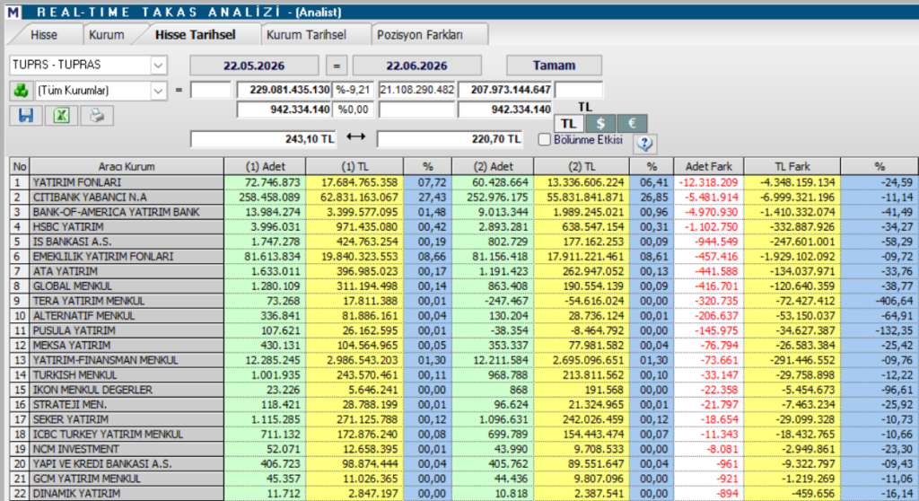Select the IS BANKASI A.S. row
The image size is (919, 501).
[x=463, y=242]
